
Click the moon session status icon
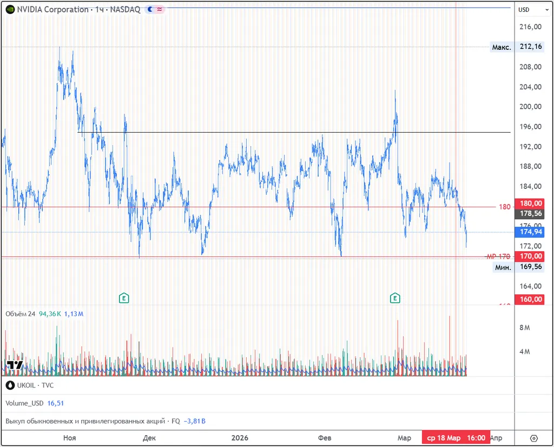pyautogui.click(x=150, y=9)
